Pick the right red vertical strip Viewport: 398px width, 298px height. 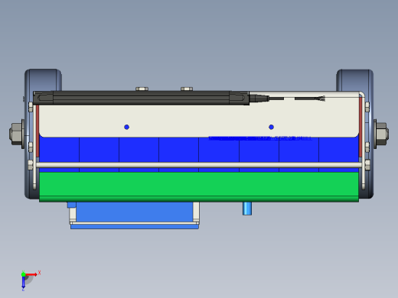[x=360, y=127]
